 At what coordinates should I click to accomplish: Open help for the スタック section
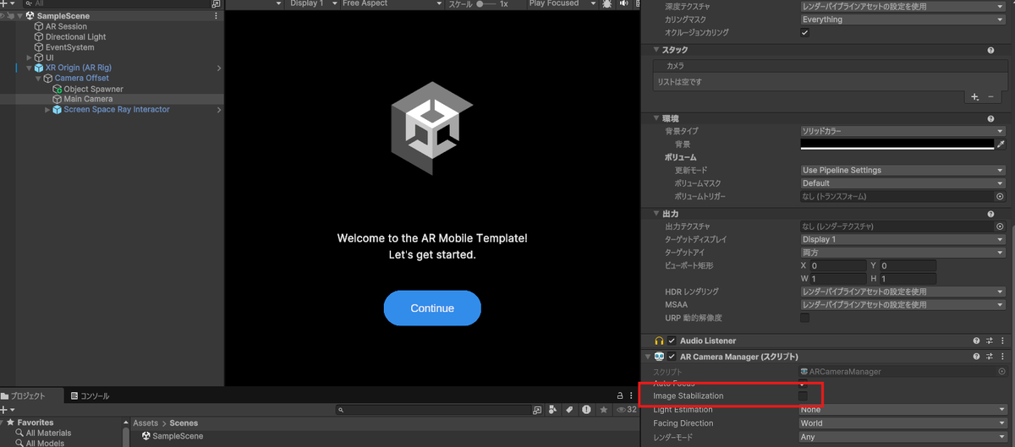pos(990,51)
